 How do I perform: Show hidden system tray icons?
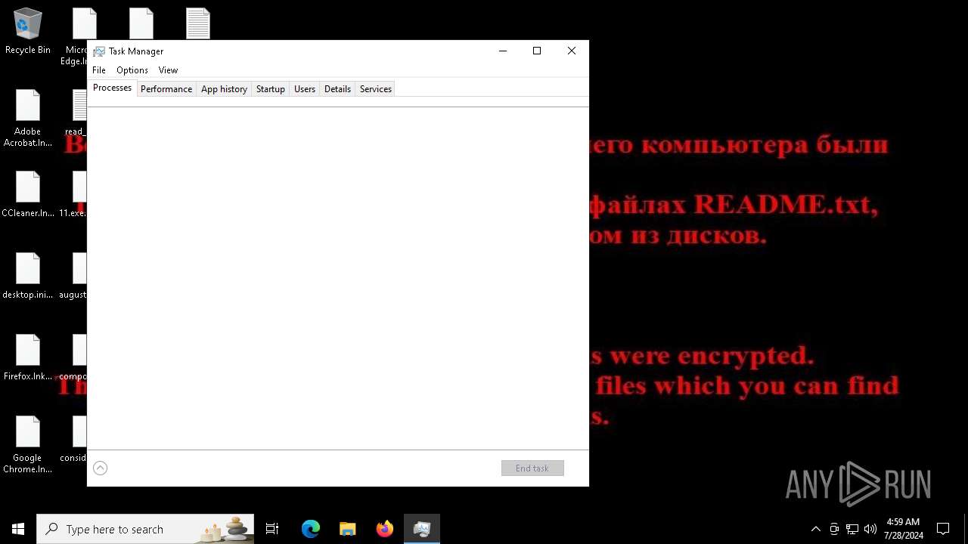point(816,529)
